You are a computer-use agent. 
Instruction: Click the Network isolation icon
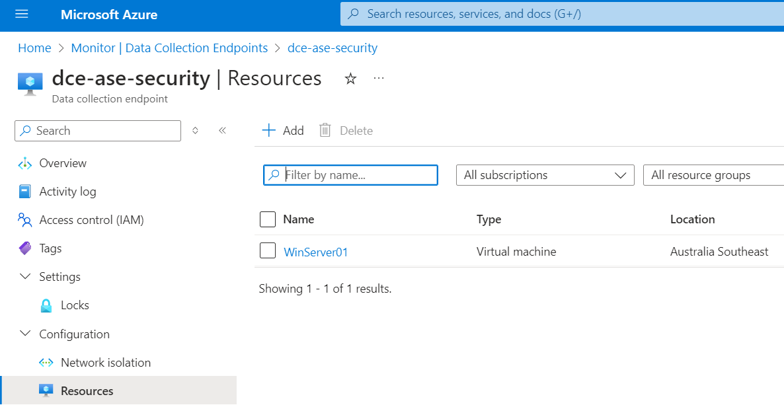46,363
